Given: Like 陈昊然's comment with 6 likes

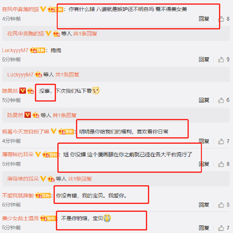Looking at the screenshot, I should point(221,100).
